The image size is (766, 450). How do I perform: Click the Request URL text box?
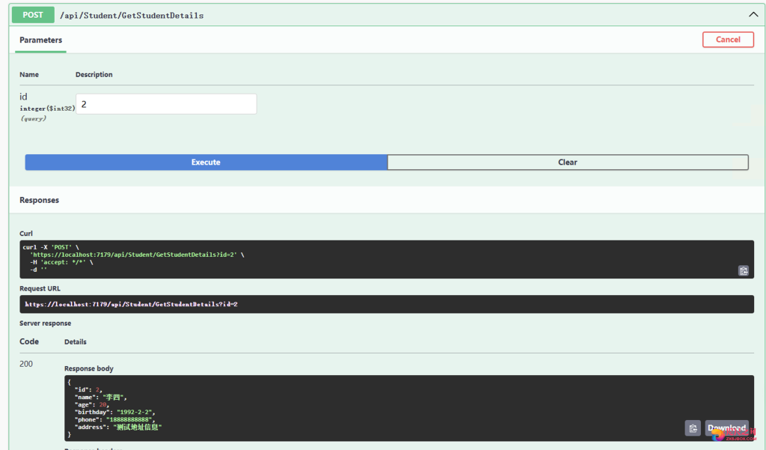click(x=387, y=304)
